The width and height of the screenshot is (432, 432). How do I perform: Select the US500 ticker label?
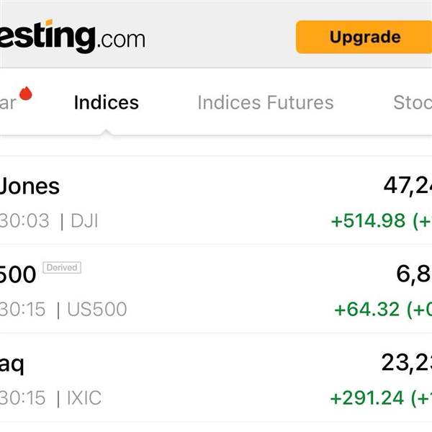tap(96, 310)
